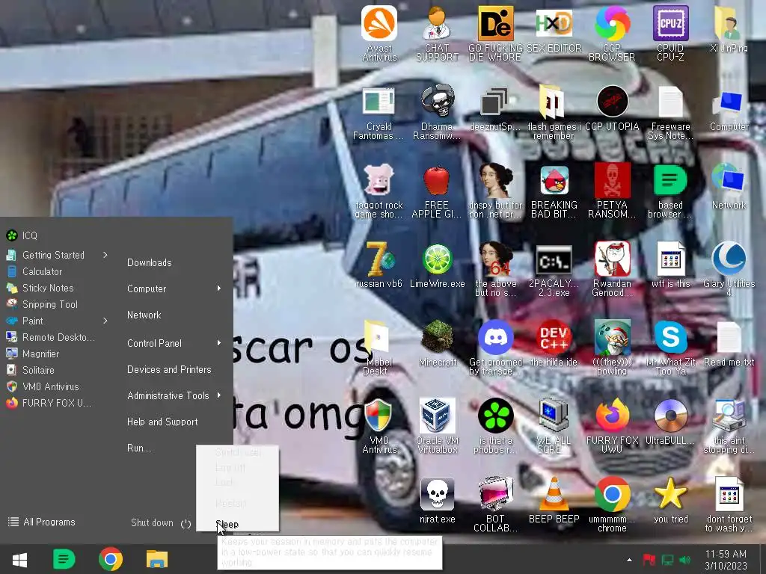Open Chrome from the taskbar
Image resolution: width=766 pixels, height=574 pixels.
click(111, 559)
